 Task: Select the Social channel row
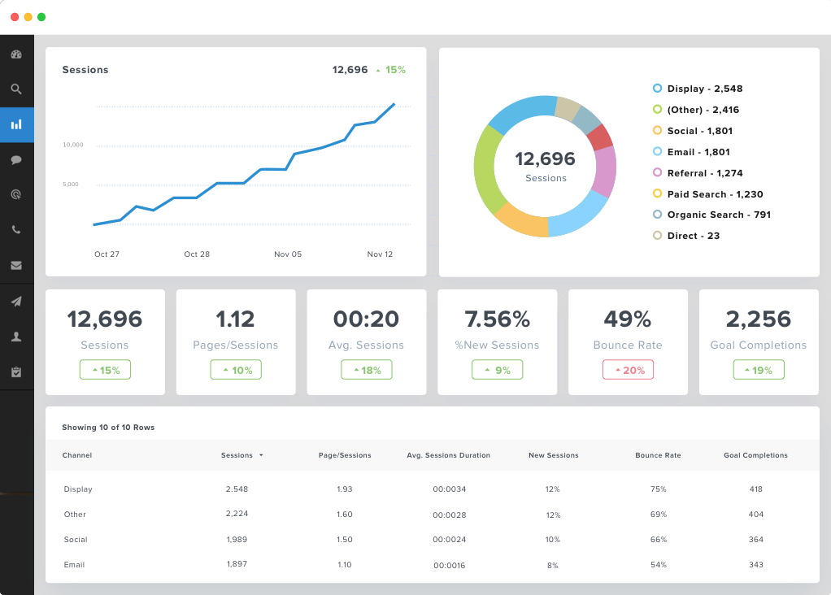tap(76, 540)
